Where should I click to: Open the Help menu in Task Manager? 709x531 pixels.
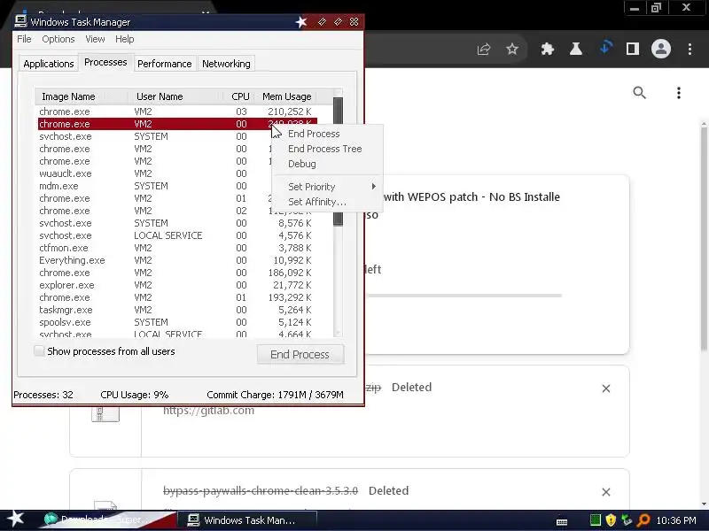click(x=124, y=39)
